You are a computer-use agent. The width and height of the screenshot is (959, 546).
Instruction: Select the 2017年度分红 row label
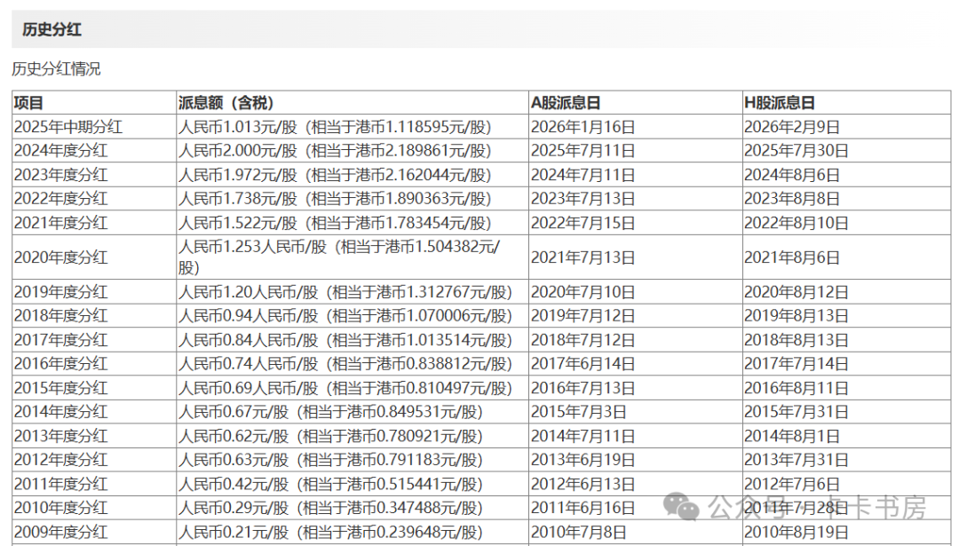tap(61, 340)
